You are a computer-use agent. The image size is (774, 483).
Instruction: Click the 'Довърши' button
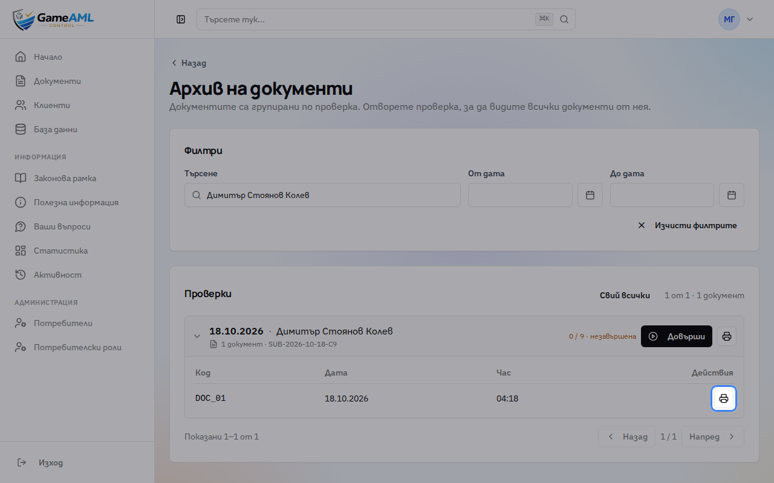click(x=677, y=336)
